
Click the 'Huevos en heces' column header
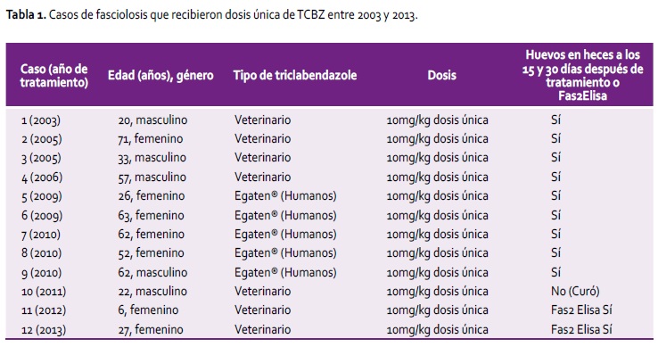[582, 75]
